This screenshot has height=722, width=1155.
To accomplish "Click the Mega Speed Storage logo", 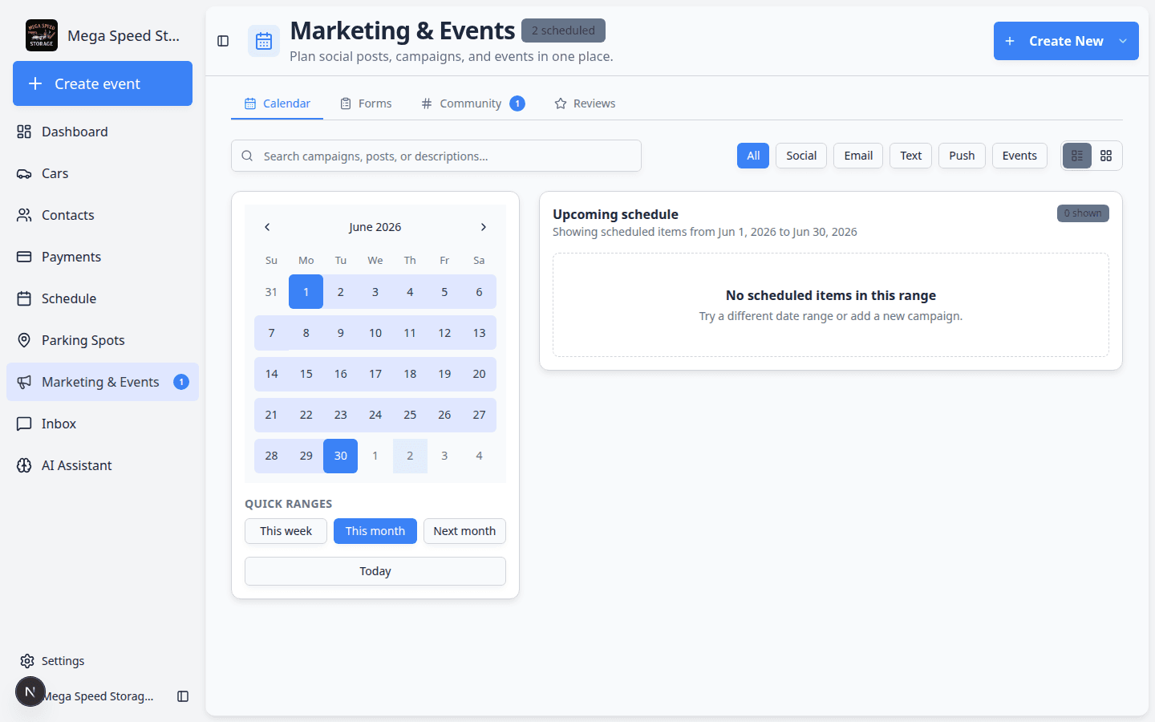I will pos(42,35).
